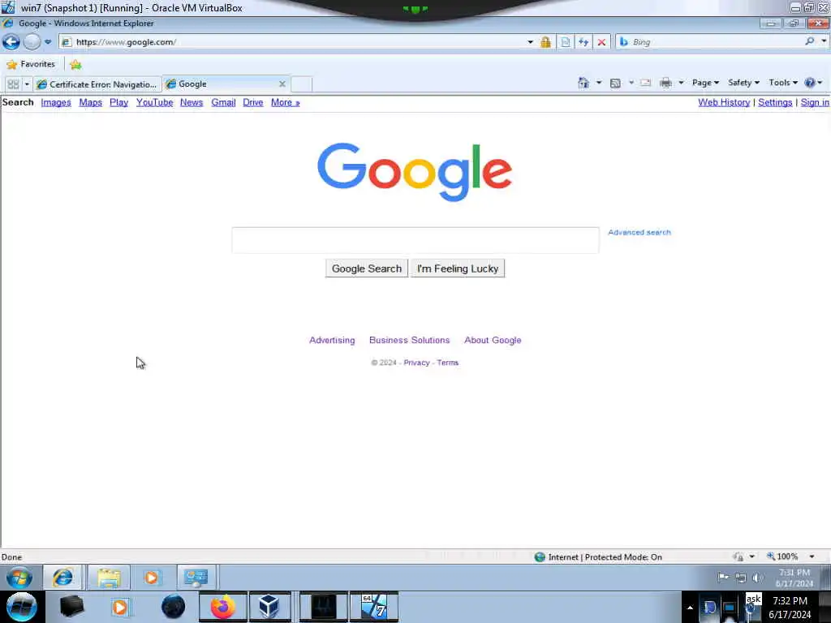831x623 pixels.
Task: Open Google Settings link
Action: coord(775,102)
